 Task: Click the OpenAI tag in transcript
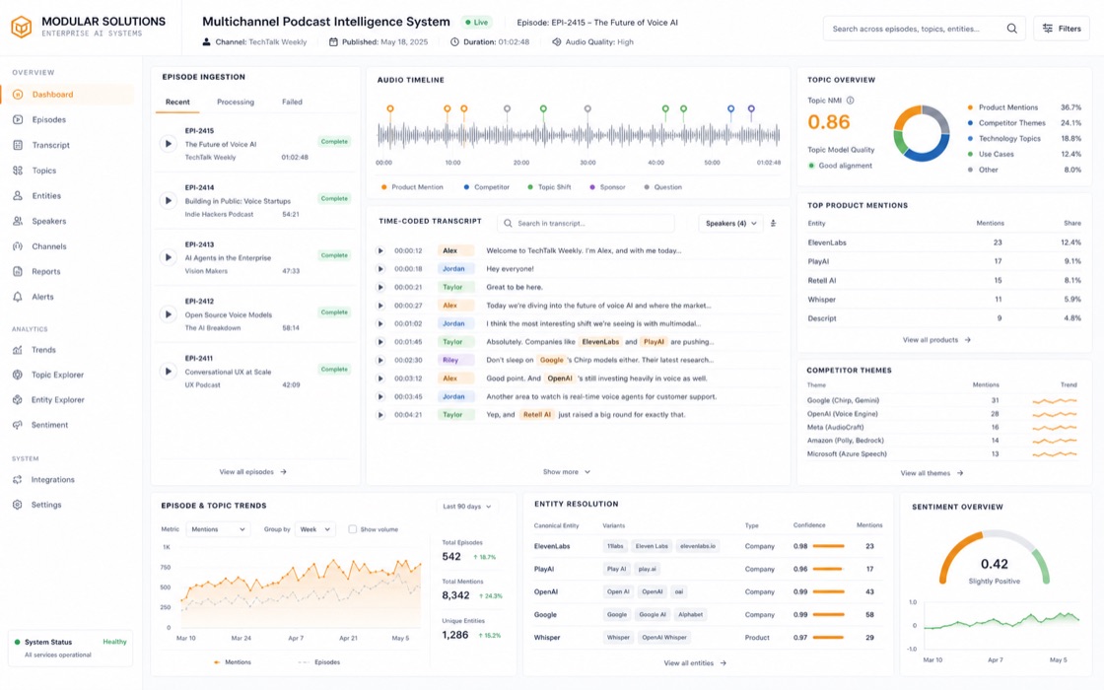(560, 379)
